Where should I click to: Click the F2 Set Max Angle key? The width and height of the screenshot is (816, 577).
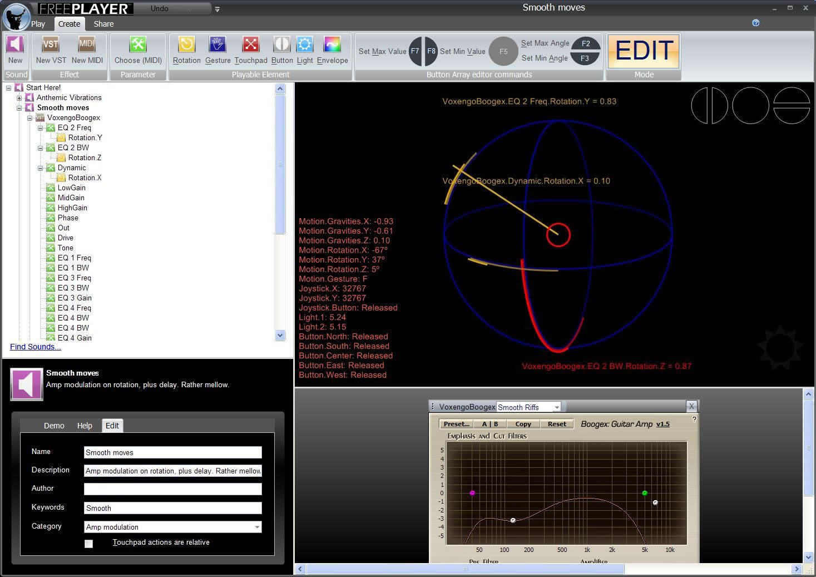click(585, 43)
